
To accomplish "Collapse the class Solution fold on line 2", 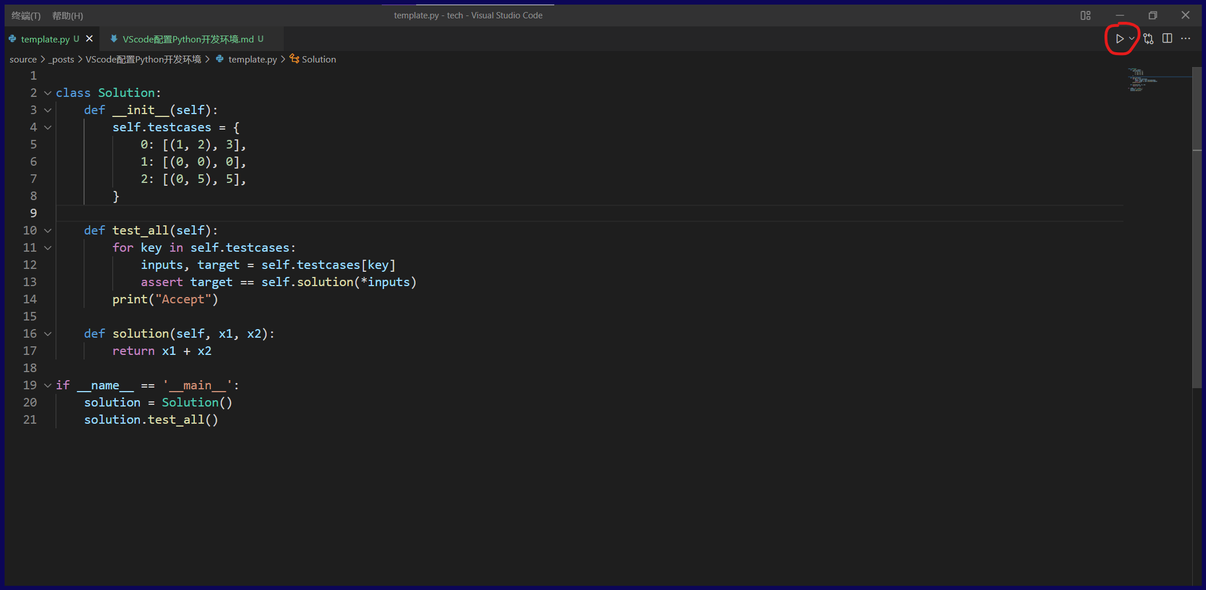I will 48,93.
